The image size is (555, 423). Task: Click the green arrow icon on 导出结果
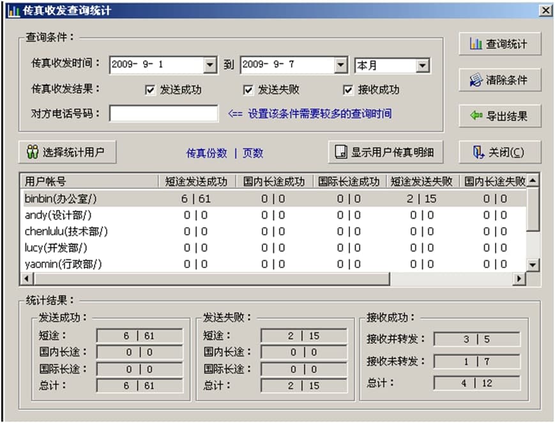(476, 116)
